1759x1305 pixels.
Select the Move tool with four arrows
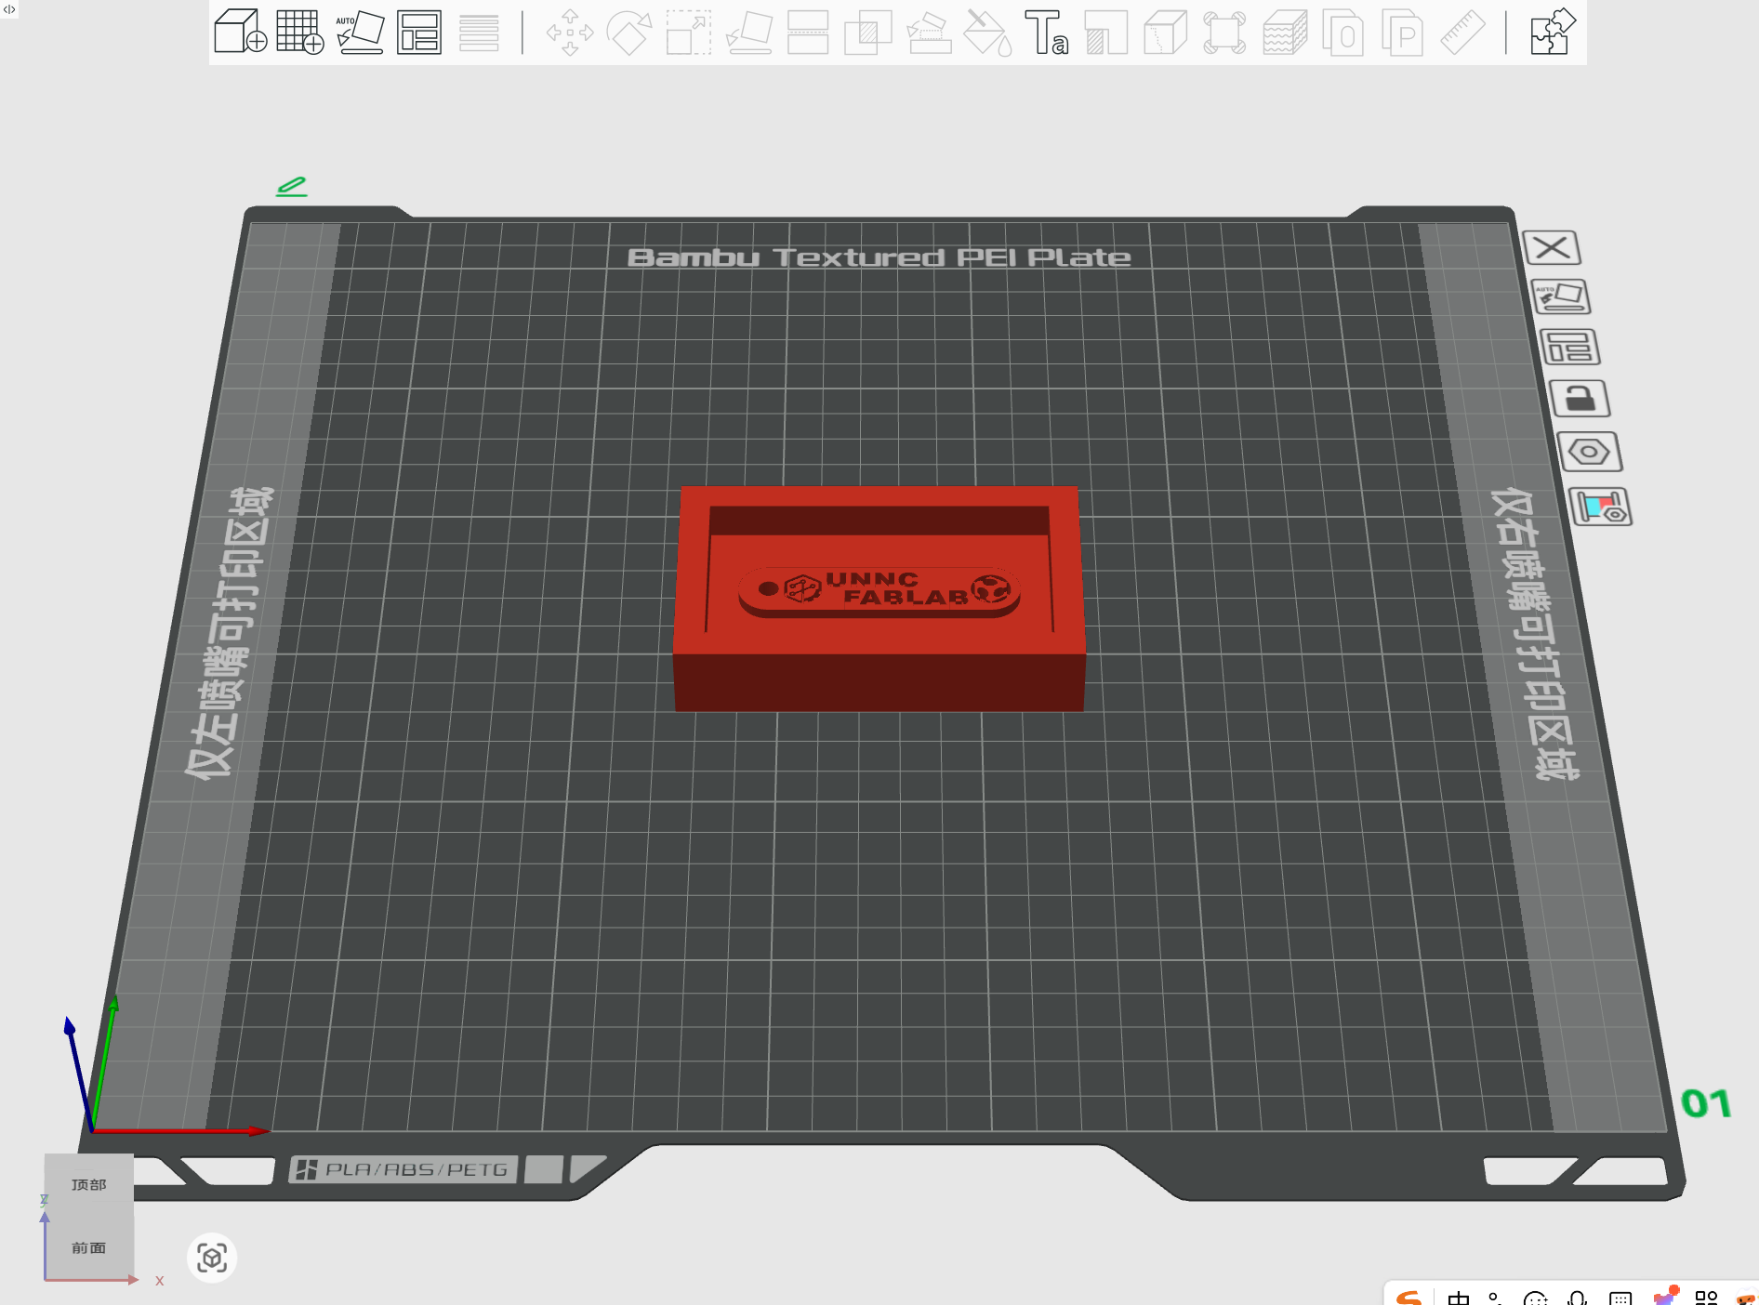click(570, 33)
